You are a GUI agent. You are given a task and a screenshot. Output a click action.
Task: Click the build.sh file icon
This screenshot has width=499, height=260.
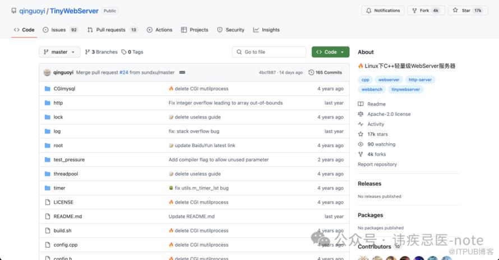click(48, 230)
